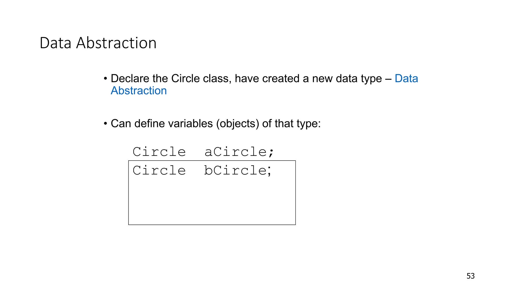
Task: Click the blue 'Data' link text
Action: pyautogui.click(x=406, y=79)
